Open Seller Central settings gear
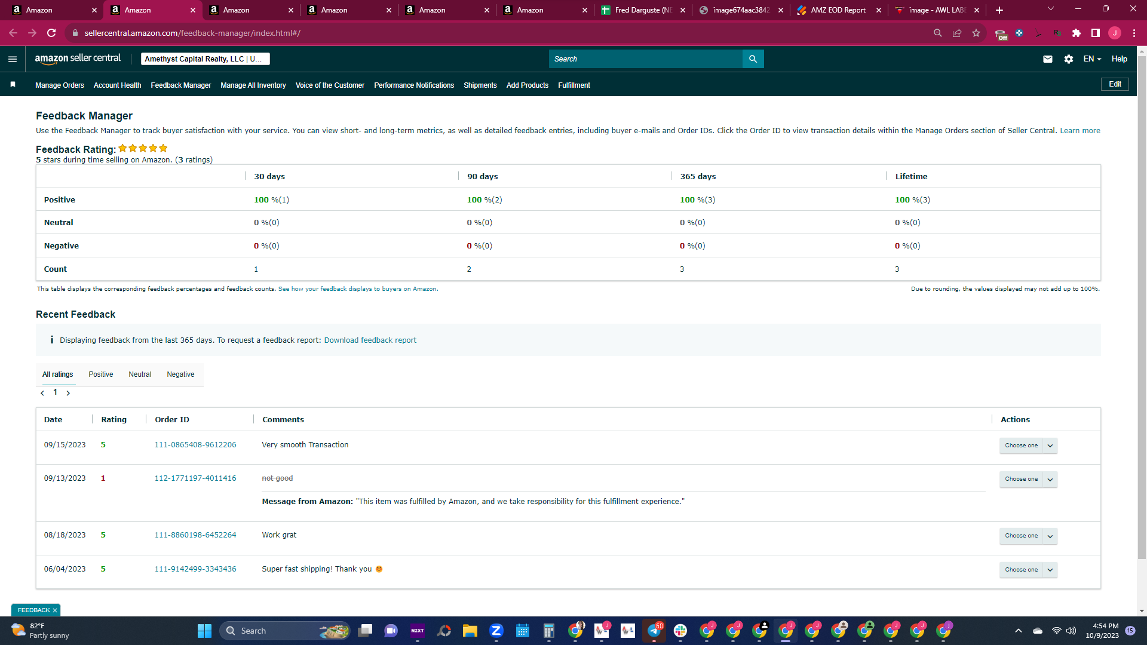 pyautogui.click(x=1069, y=59)
